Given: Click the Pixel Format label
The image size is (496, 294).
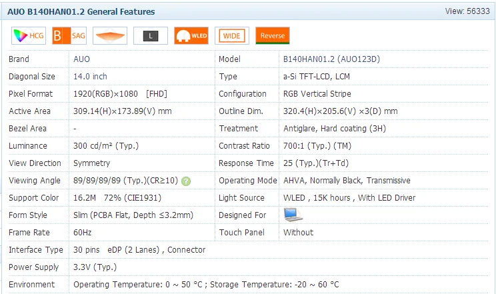Looking at the screenshot, I should coord(31,94).
